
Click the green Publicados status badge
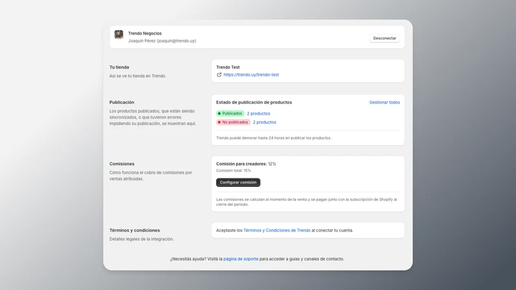pyautogui.click(x=230, y=113)
